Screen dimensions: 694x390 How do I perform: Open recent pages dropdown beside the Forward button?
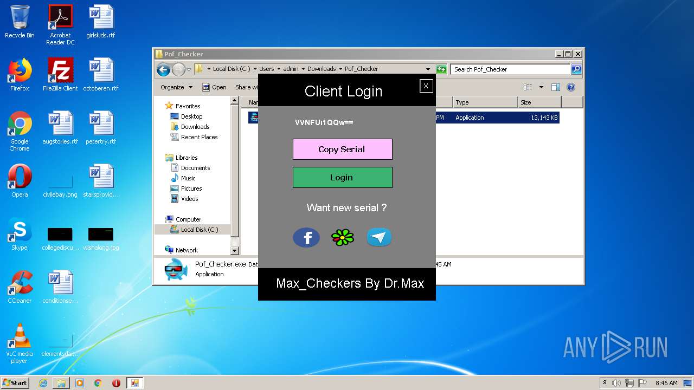[x=189, y=69]
